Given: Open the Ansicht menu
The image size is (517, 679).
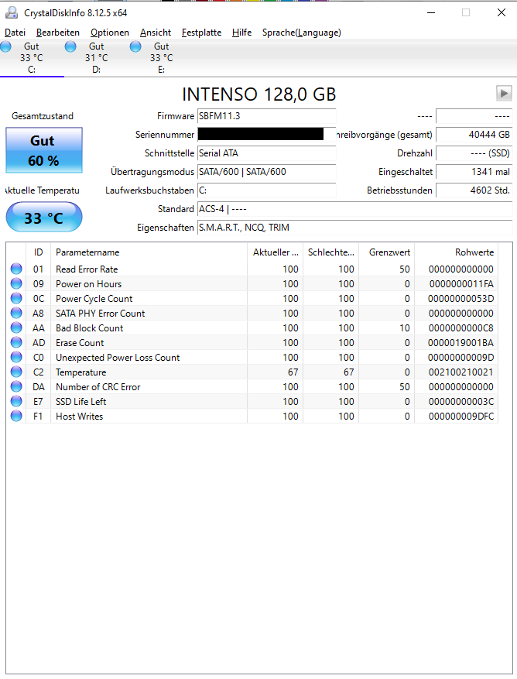Looking at the screenshot, I should coord(156,33).
